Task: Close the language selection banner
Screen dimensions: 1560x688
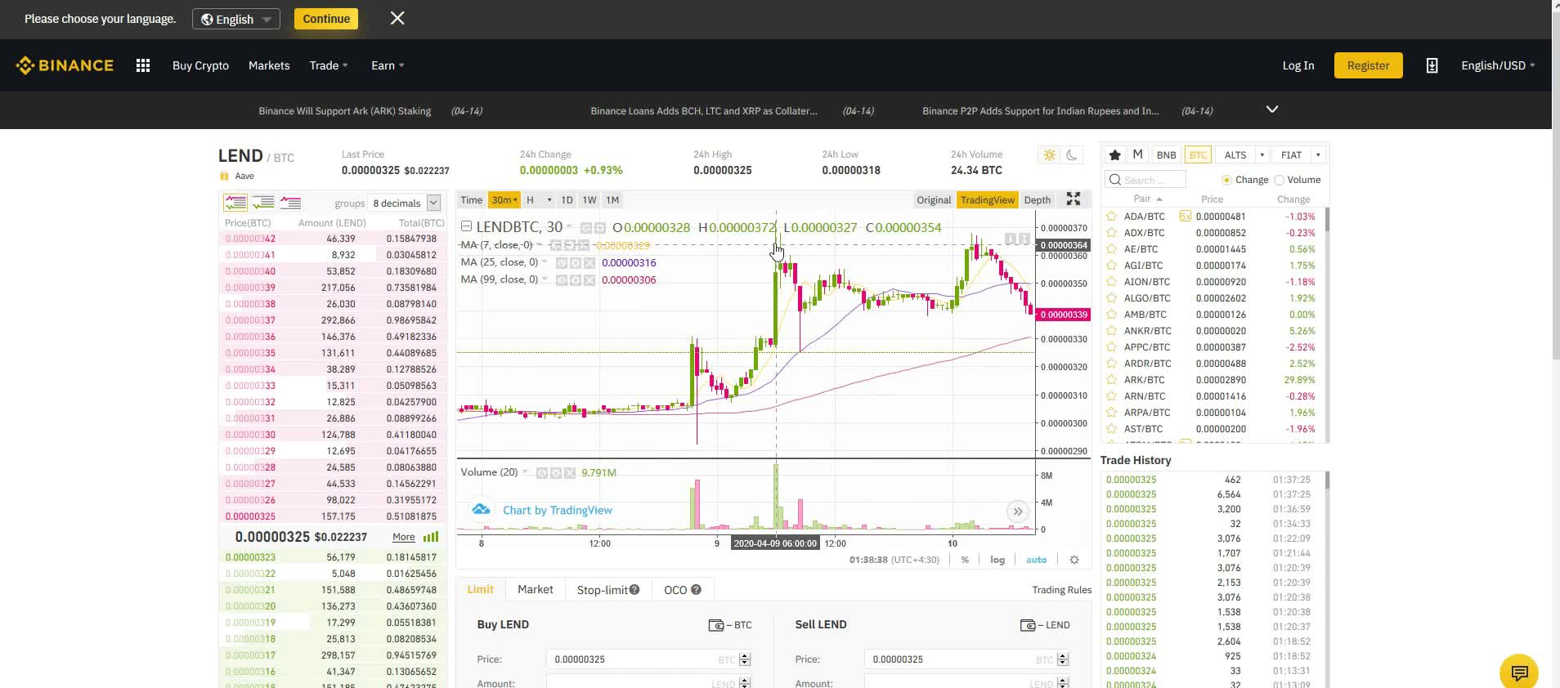Action: click(x=397, y=18)
